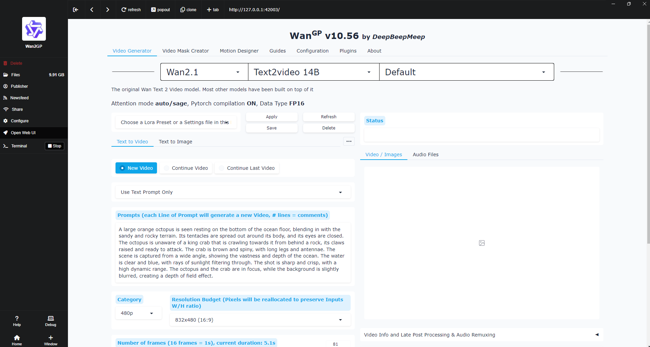Open the 832x480 (16:9) resolution dropdown
Viewport: 650px width, 347px height.
pyautogui.click(x=260, y=320)
